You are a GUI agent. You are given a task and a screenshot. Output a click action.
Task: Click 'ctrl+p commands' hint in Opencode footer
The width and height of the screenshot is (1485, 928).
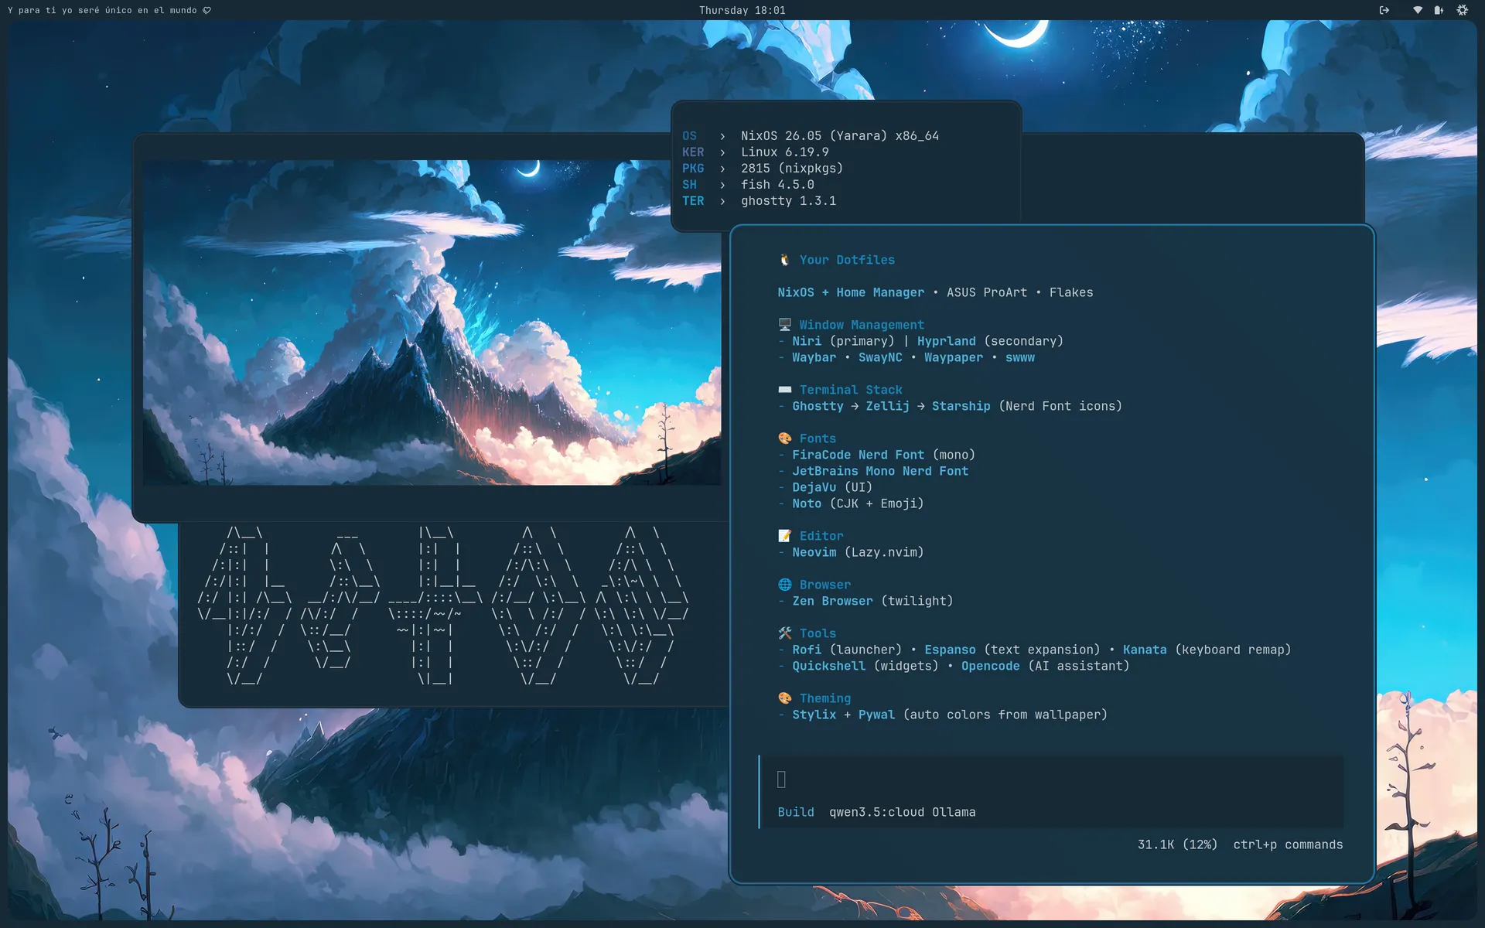tap(1288, 844)
